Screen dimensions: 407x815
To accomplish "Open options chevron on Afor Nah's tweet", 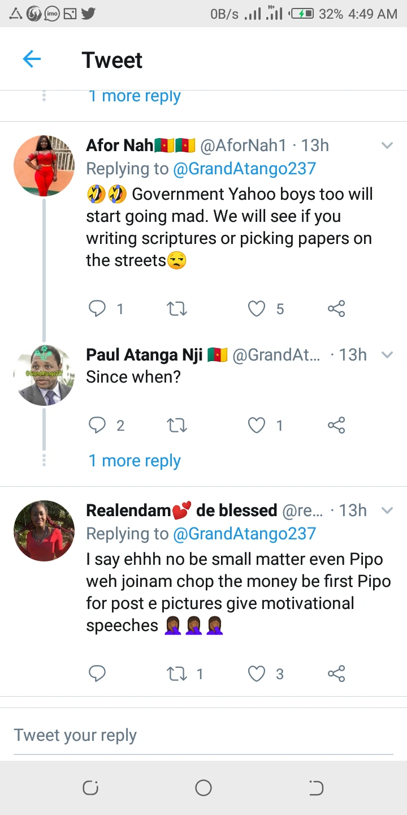I will 387,145.
